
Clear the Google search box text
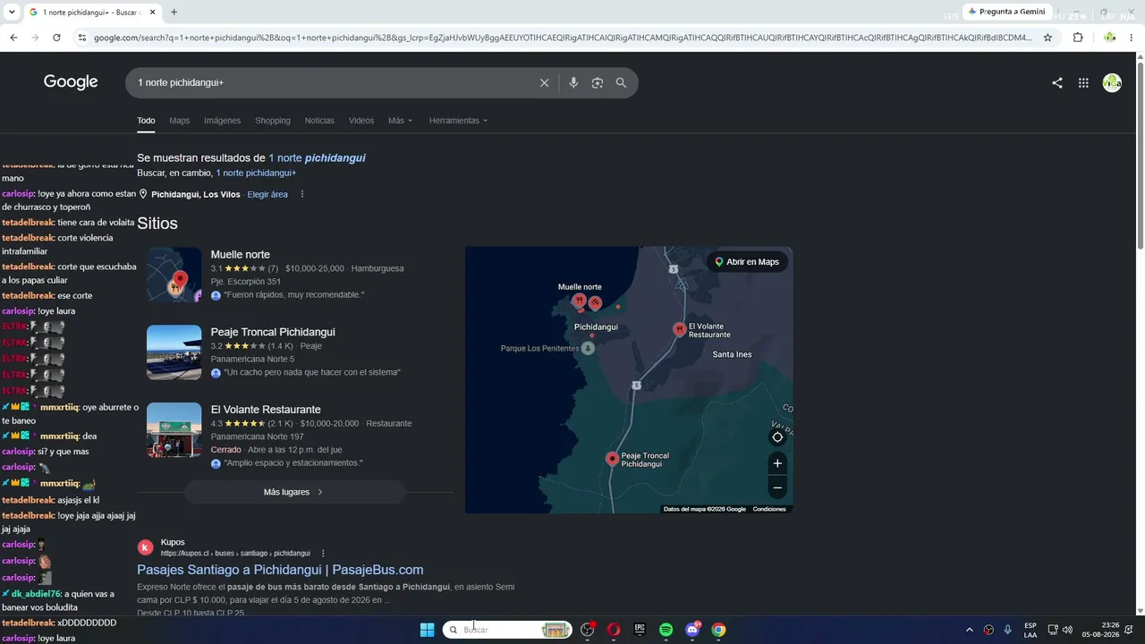tap(544, 82)
